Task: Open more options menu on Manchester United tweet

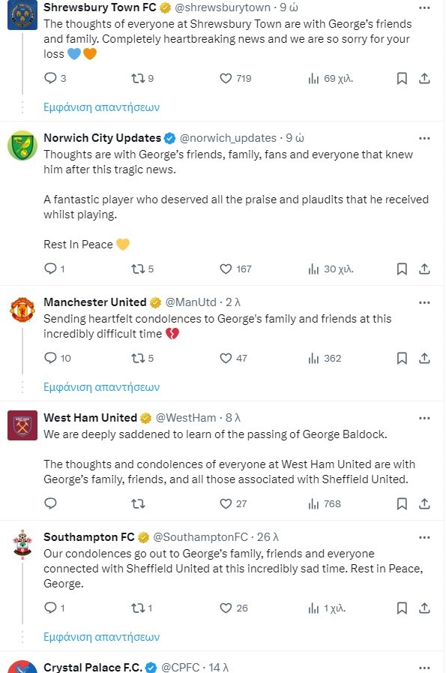Action: point(424,302)
